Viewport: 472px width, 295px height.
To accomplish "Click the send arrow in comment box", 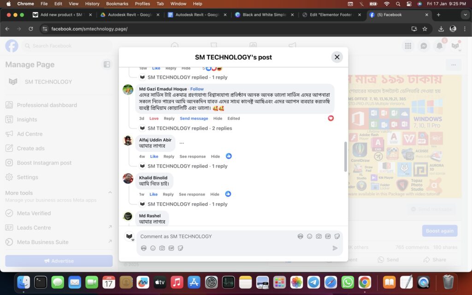I will pyautogui.click(x=335, y=248).
